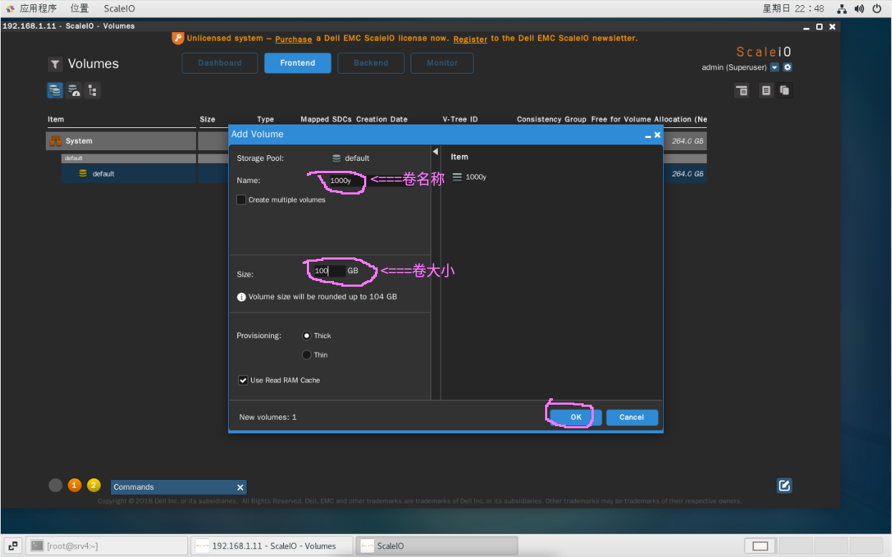
Task: Click the stacked copy windows icon
Action: 785,91
